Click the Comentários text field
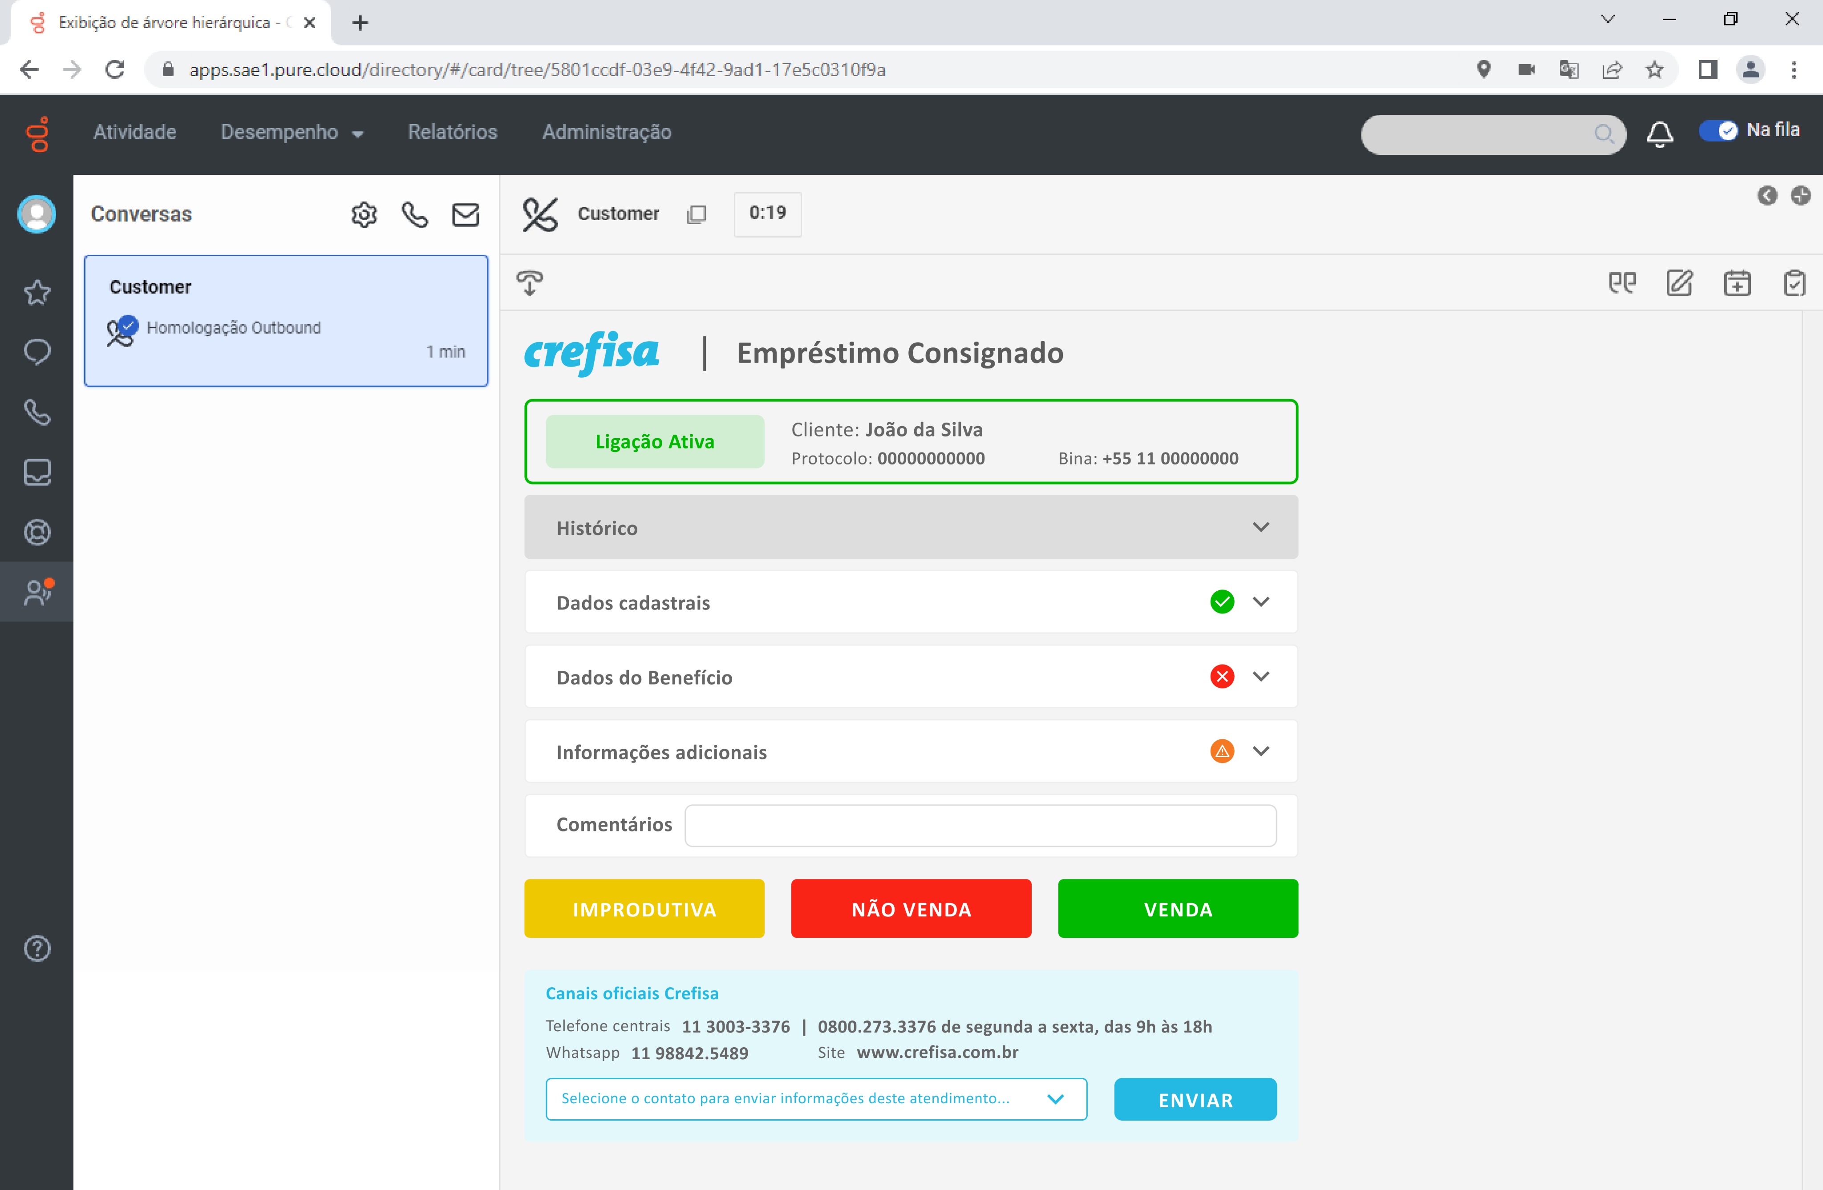 (x=980, y=826)
